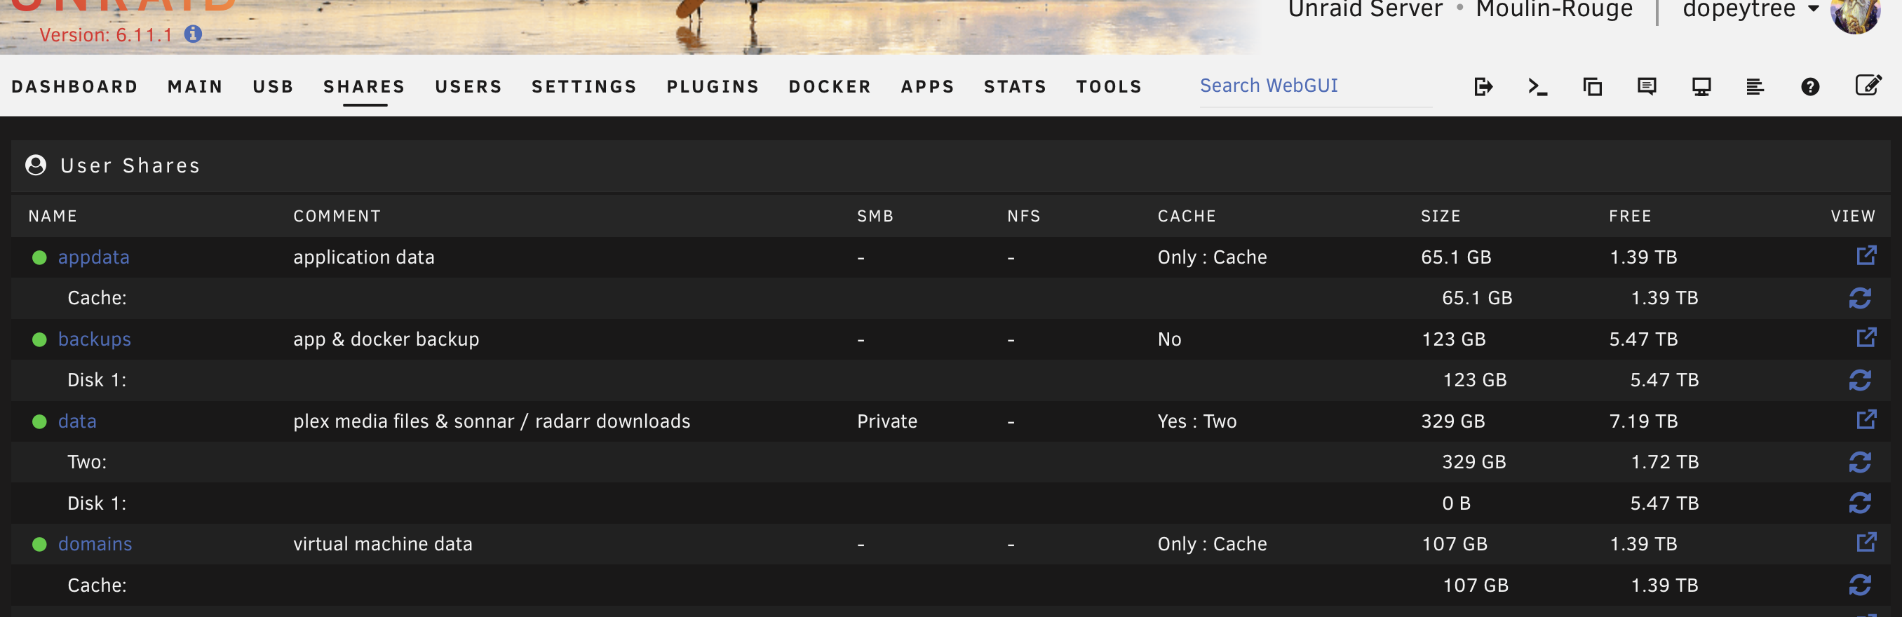Click the help question-mark icon
The image size is (1902, 617).
1809,86
